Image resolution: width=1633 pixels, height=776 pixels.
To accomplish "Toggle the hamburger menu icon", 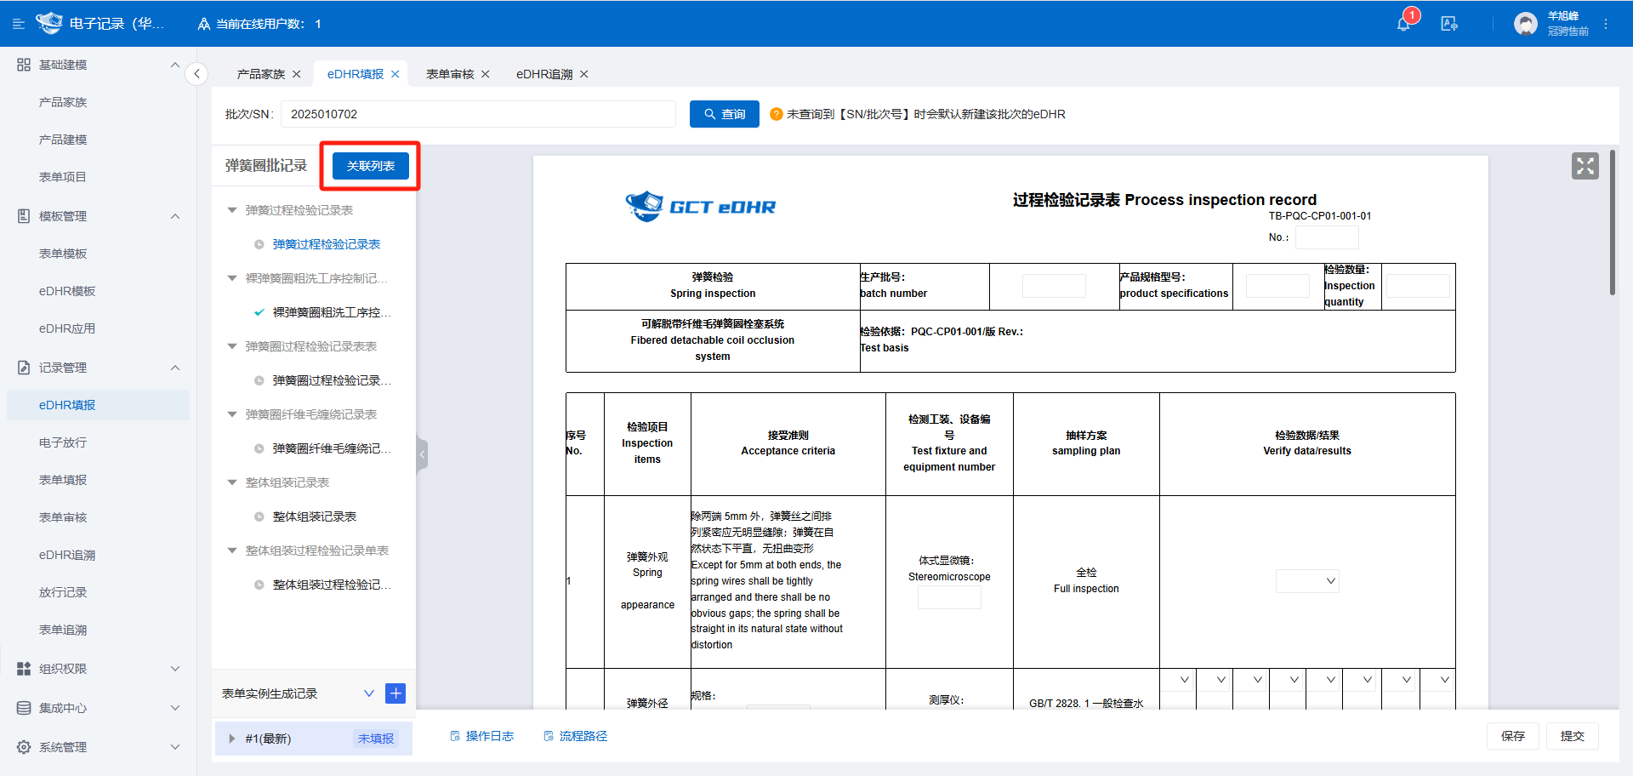I will pyautogui.click(x=19, y=24).
